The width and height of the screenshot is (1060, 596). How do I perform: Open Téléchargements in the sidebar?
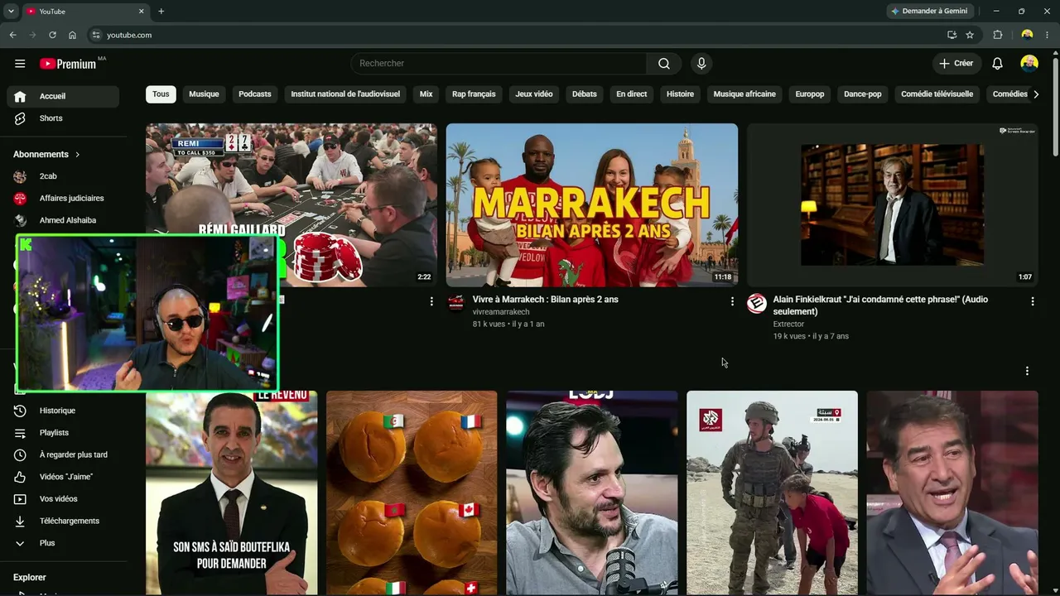click(63, 521)
